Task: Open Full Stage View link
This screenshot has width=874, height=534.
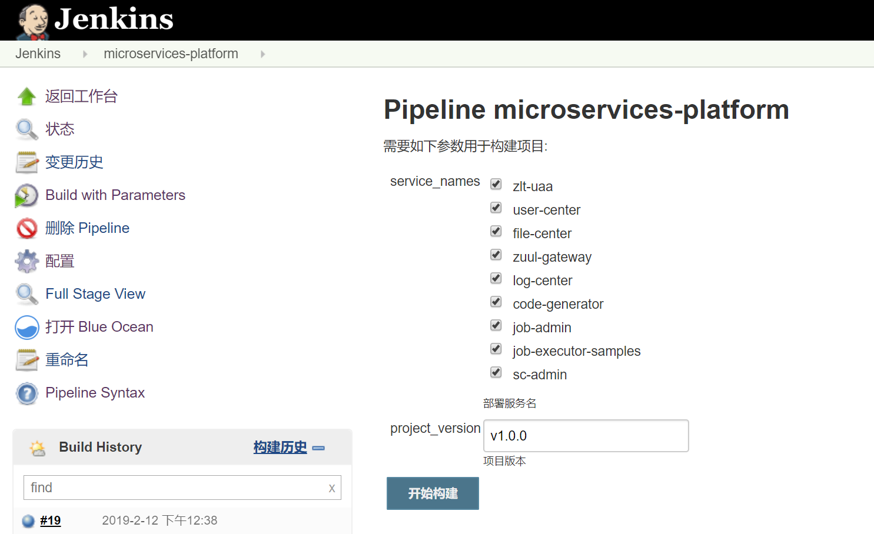Action: pos(95,294)
